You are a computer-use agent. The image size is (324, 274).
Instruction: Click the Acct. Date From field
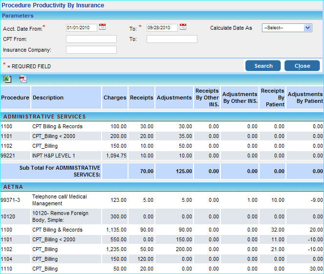click(x=81, y=28)
